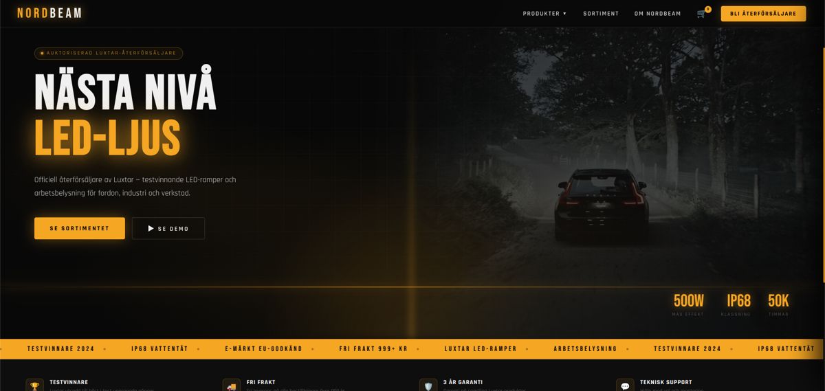Click the Se Sortimentet button

(80, 228)
